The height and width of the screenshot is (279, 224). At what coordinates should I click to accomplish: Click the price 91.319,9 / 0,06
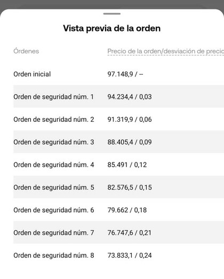[130, 119]
